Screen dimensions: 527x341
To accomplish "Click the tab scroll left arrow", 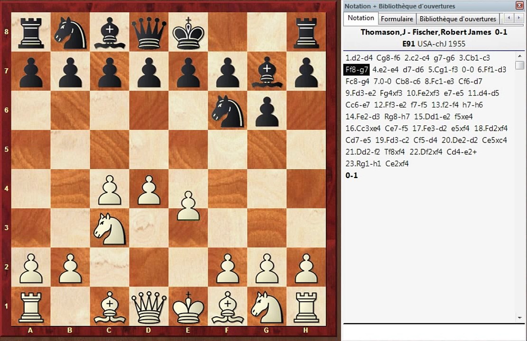I will 509,18.
